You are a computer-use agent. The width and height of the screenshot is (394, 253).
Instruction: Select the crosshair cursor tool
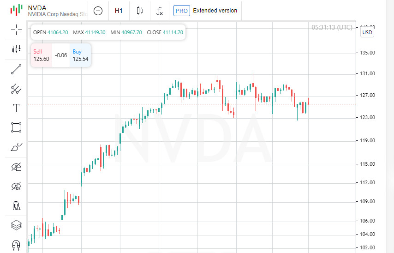tap(16, 30)
